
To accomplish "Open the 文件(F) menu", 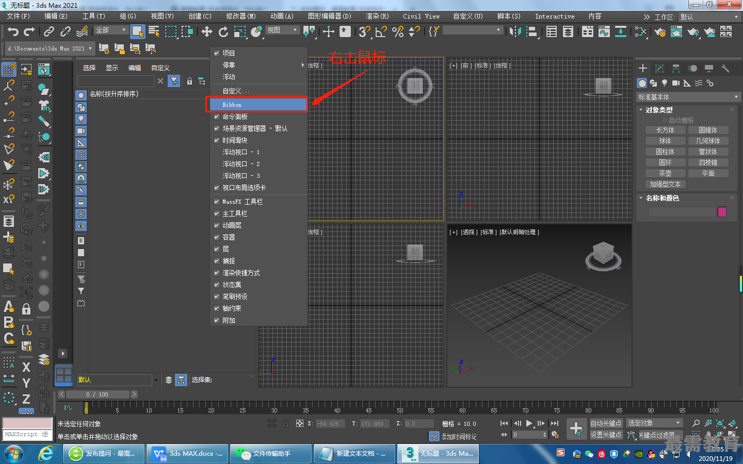I will pyautogui.click(x=19, y=16).
